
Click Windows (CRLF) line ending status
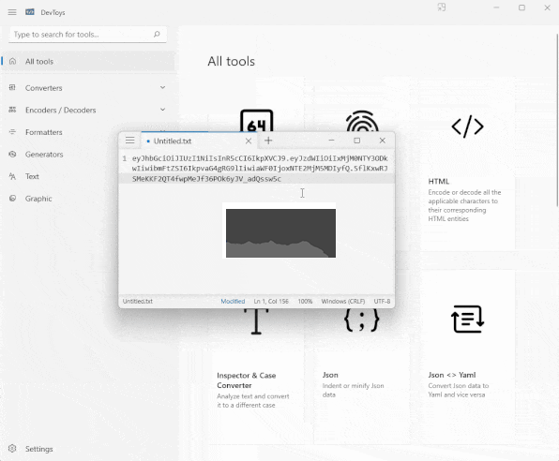tap(343, 301)
